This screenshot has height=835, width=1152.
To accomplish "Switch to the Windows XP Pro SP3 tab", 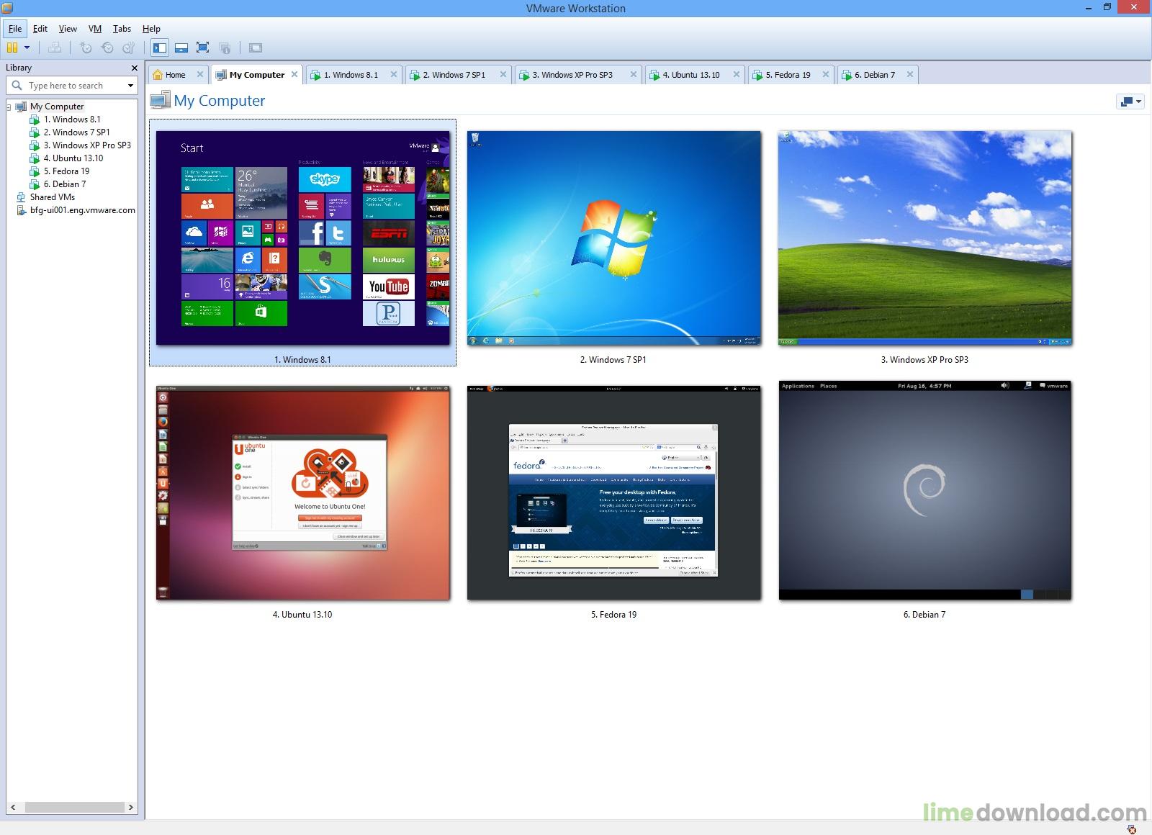I will coord(571,74).
